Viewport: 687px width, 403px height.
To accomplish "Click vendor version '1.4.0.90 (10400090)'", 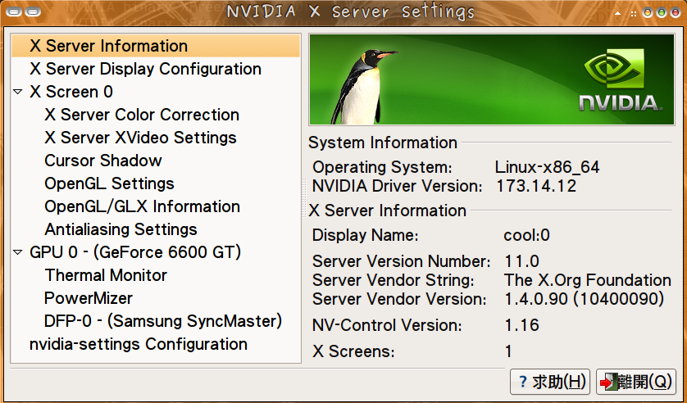I will pyautogui.click(x=585, y=299).
